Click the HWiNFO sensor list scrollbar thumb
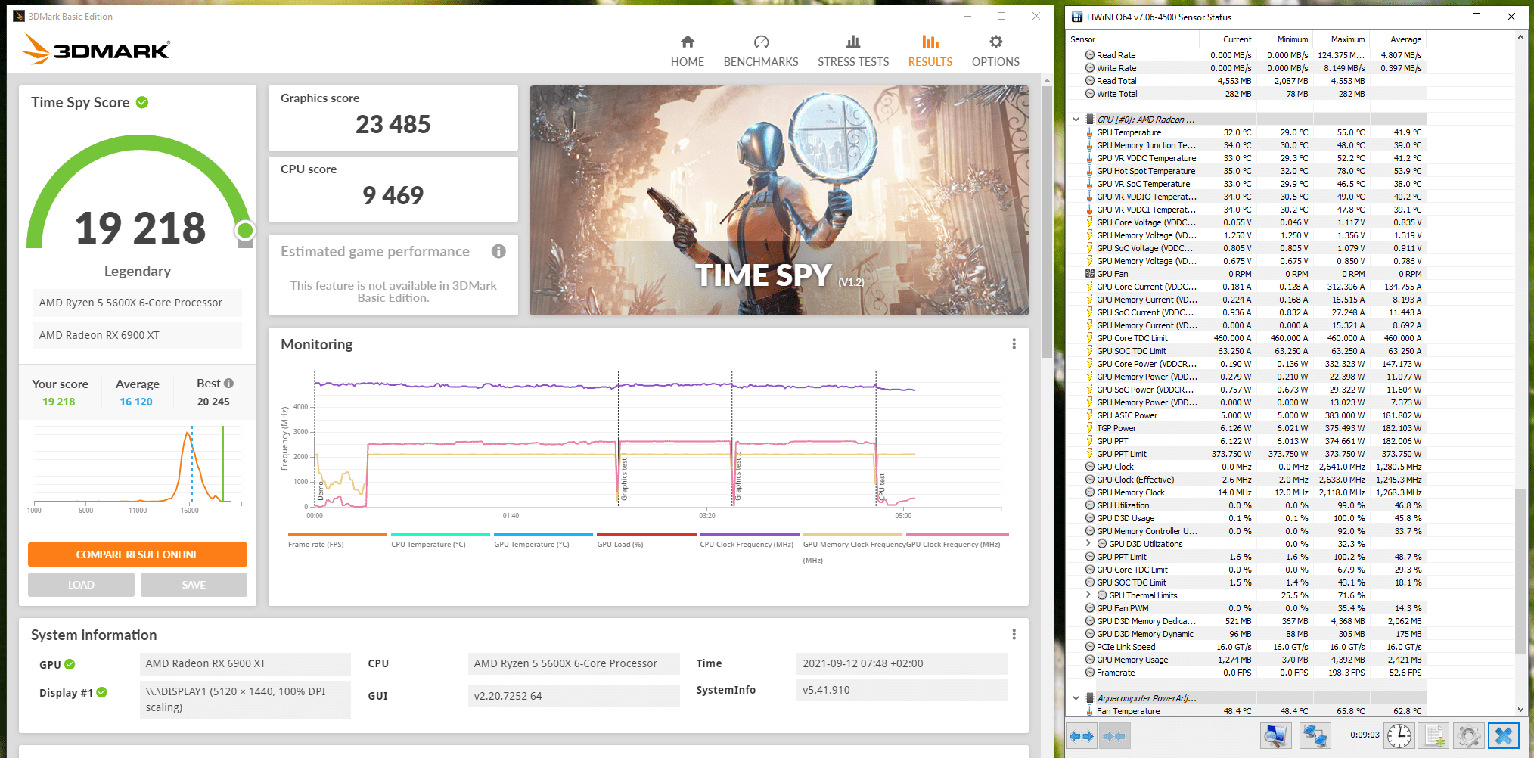 [1520, 571]
